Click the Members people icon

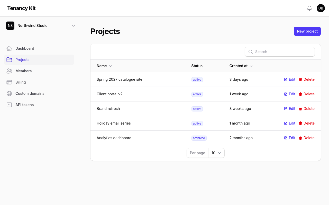[x=9, y=71]
